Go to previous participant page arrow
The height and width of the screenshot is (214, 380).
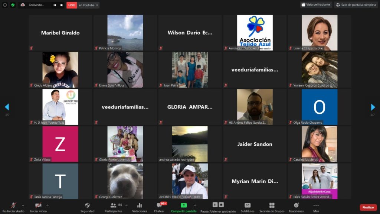coord(7,107)
